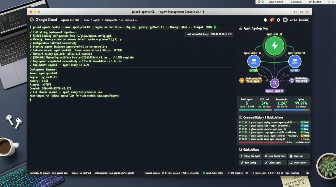Click the green Cloud Auth status dot
Viewport: 336px width, 187px height.
(204, 173)
